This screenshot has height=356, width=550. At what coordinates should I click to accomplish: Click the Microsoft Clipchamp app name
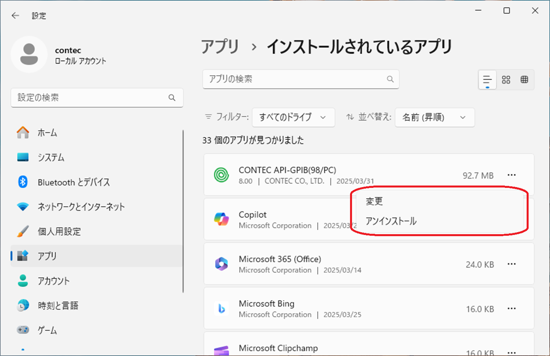278,348
